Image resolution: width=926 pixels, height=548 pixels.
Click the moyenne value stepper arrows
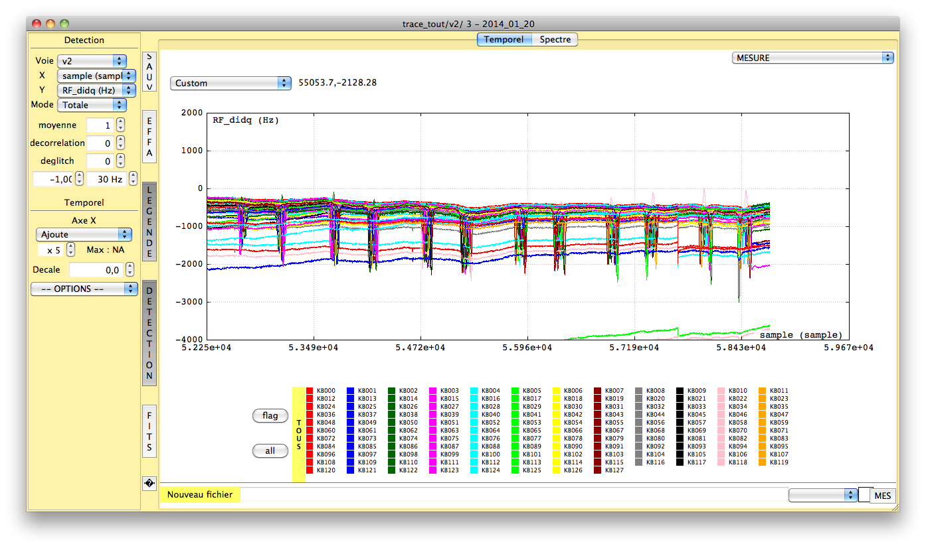pyautogui.click(x=120, y=125)
